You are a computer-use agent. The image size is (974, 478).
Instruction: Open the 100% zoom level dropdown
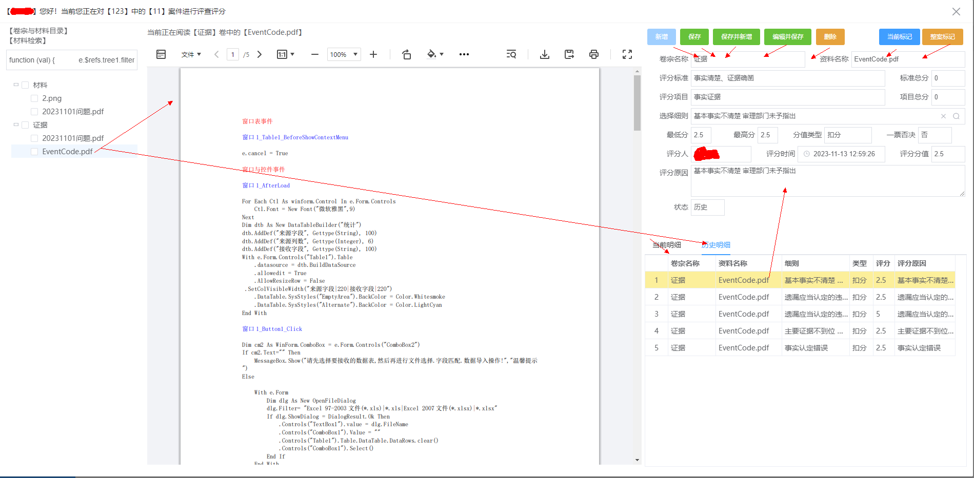coord(344,54)
